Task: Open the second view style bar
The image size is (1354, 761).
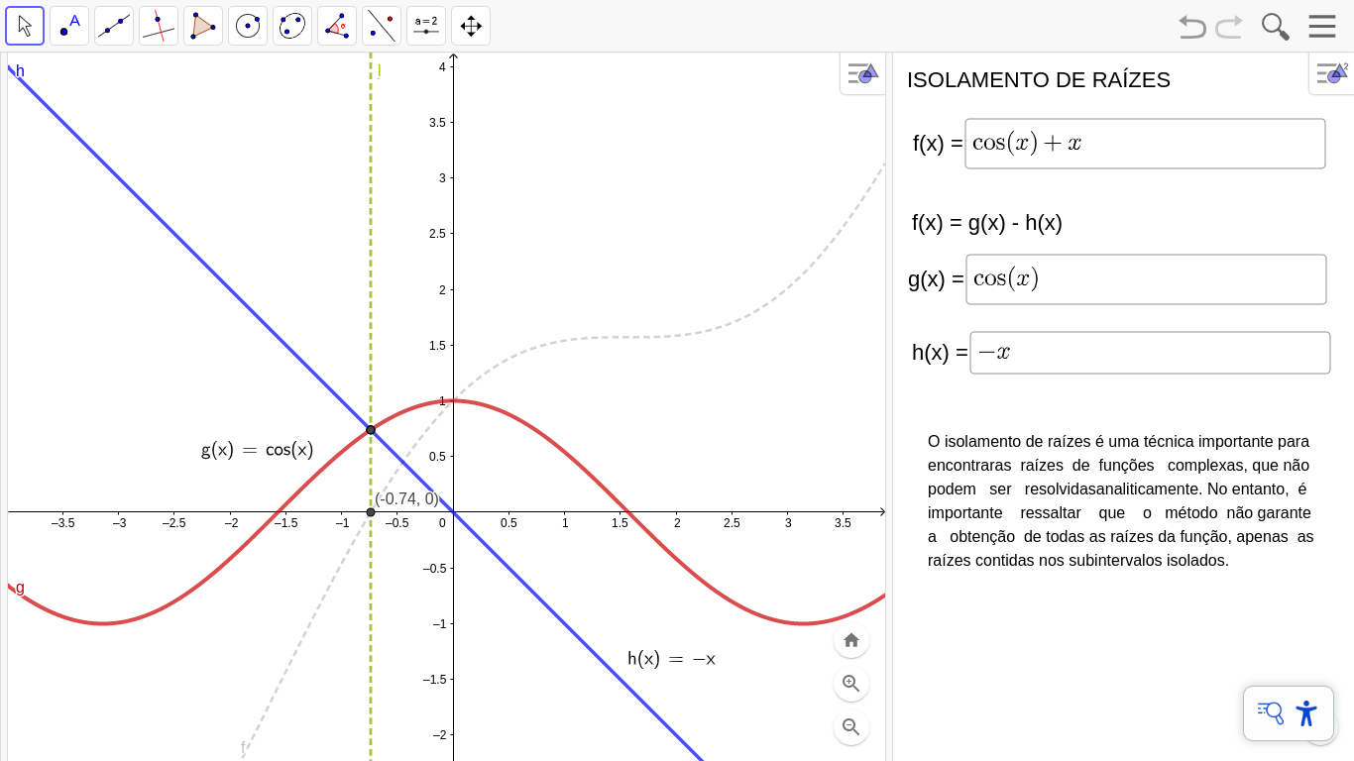Action: click(x=1331, y=73)
